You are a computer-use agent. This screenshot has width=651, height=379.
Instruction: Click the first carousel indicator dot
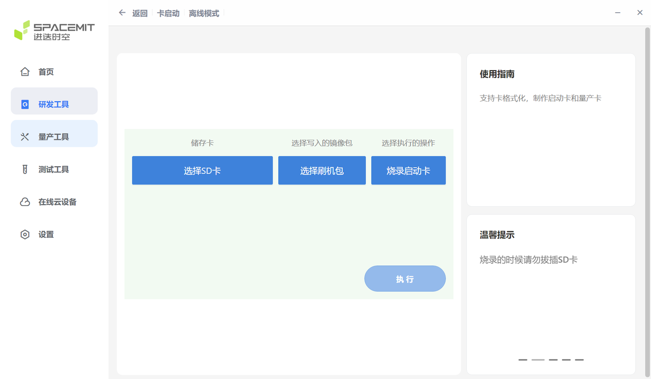pyautogui.click(x=522, y=359)
